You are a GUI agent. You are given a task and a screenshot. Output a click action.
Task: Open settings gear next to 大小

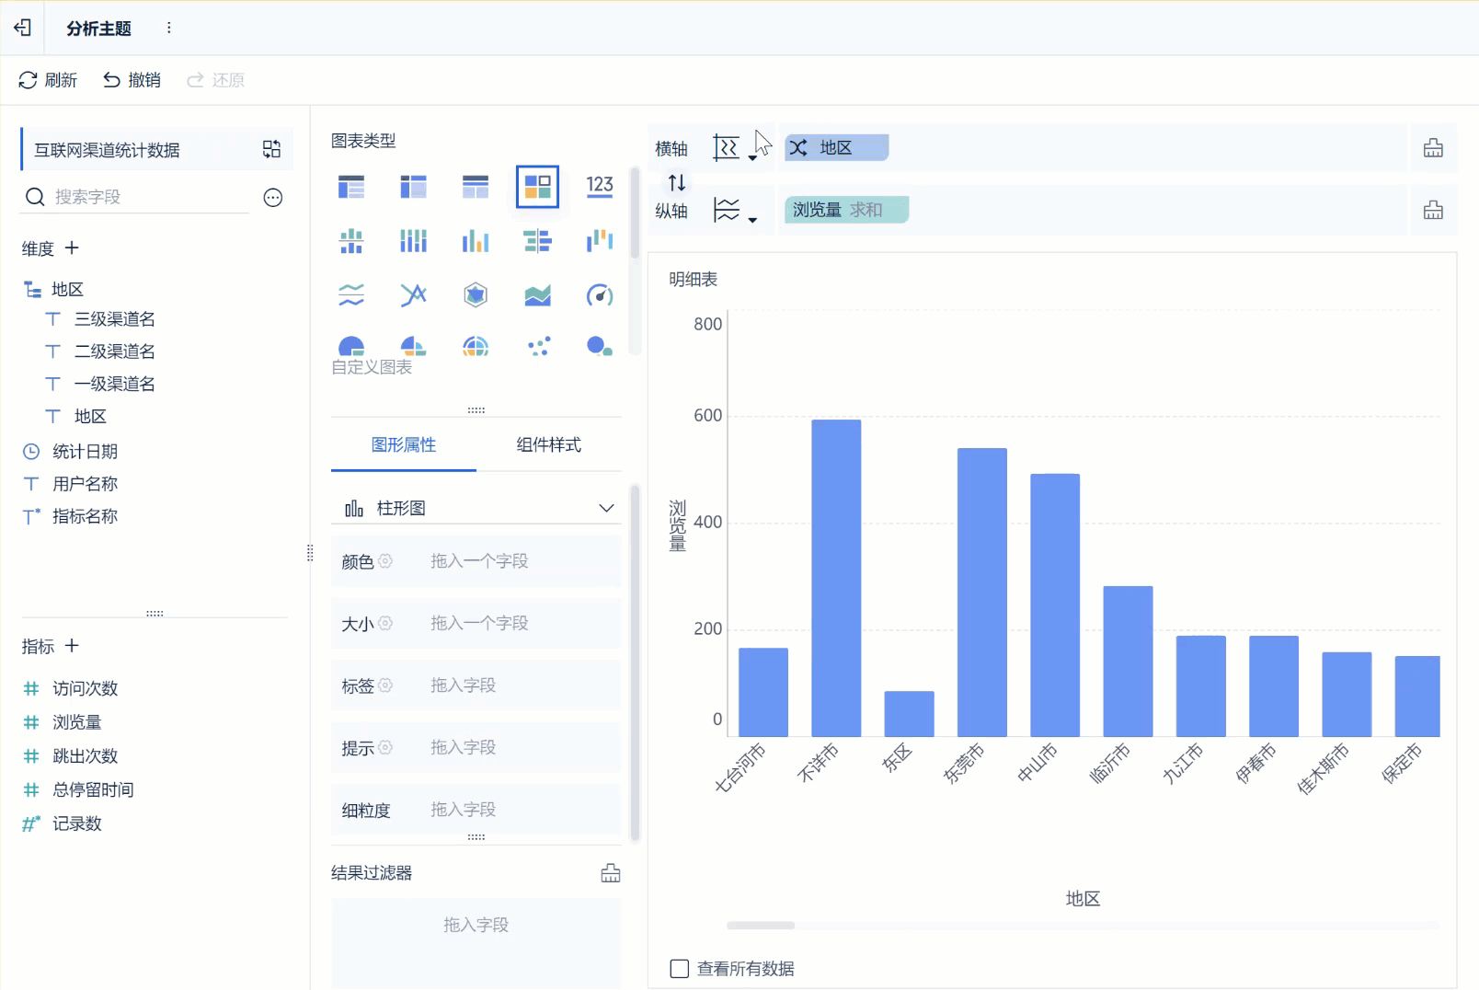(x=385, y=623)
